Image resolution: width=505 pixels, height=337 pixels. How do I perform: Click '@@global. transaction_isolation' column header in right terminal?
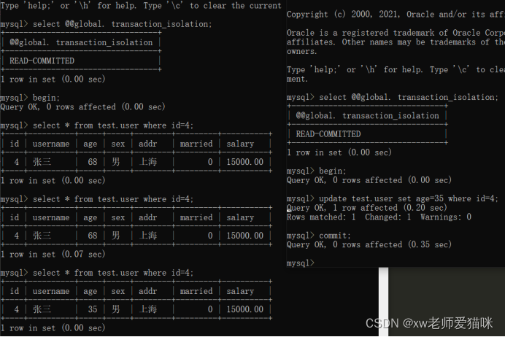[x=368, y=116]
